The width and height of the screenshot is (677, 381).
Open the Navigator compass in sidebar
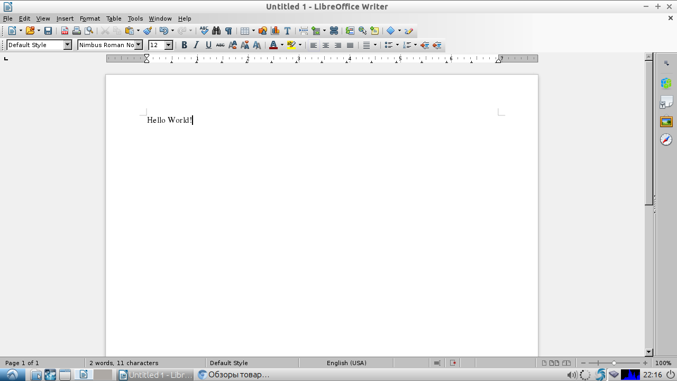[666, 140]
